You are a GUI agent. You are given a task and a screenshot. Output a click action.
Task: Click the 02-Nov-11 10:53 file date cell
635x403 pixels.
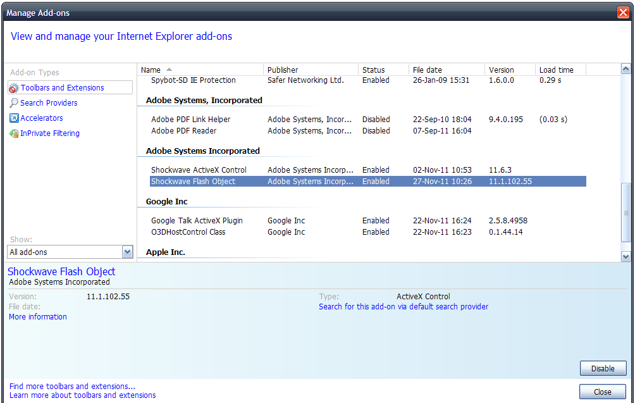[x=442, y=170]
